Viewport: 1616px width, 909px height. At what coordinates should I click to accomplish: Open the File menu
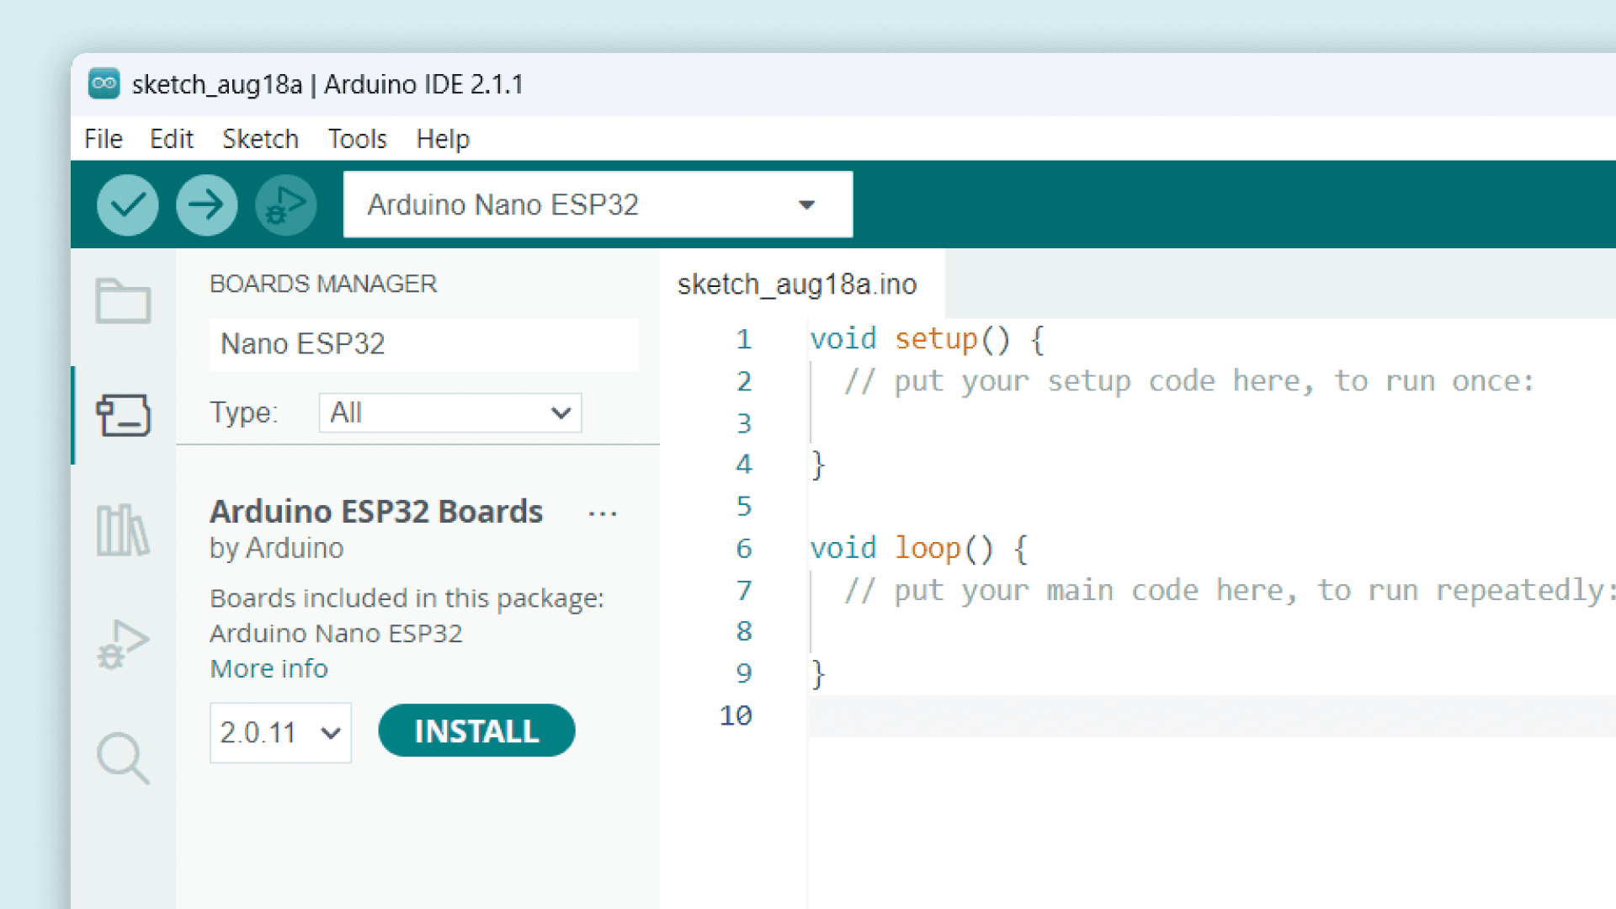104,139
